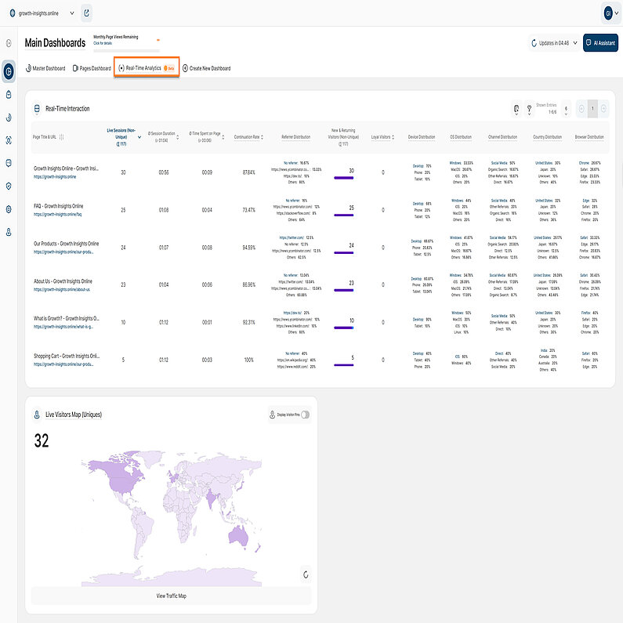
Task: Click the Monthly Page Views Remaining progress bar
Action: click(126, 51)
